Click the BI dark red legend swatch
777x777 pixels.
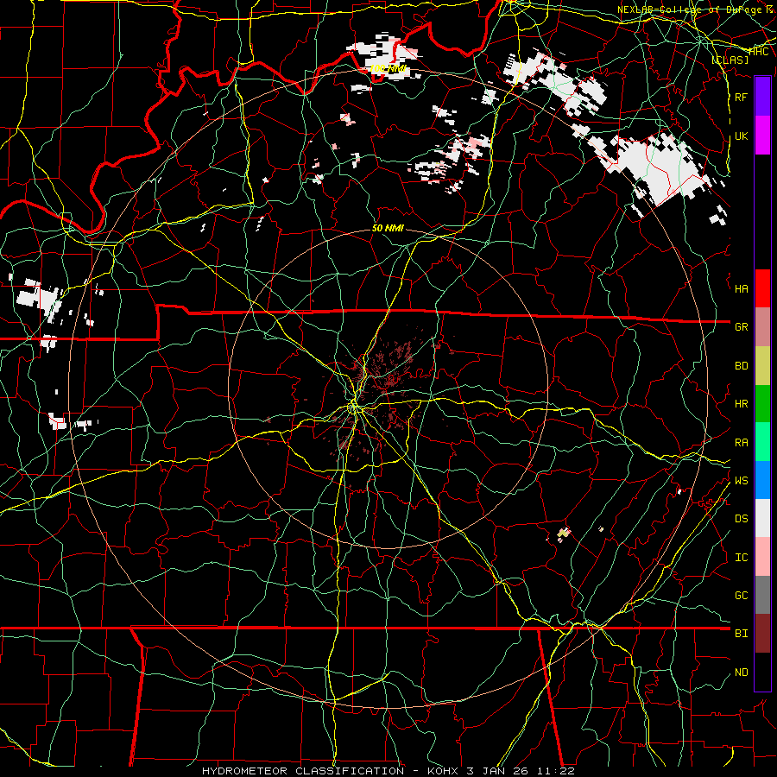click(x=762, y=634)
